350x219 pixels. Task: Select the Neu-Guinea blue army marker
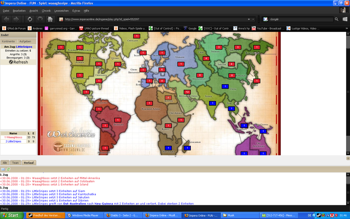263,131
